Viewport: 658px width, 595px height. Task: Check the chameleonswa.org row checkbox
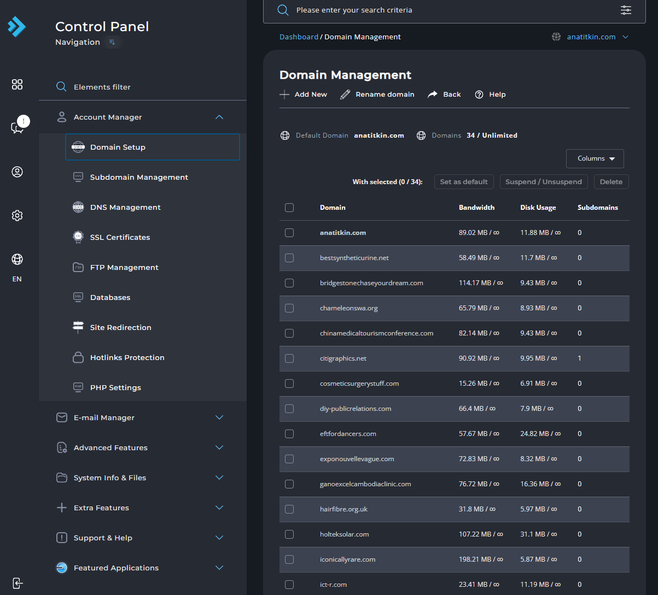[289, 308]
